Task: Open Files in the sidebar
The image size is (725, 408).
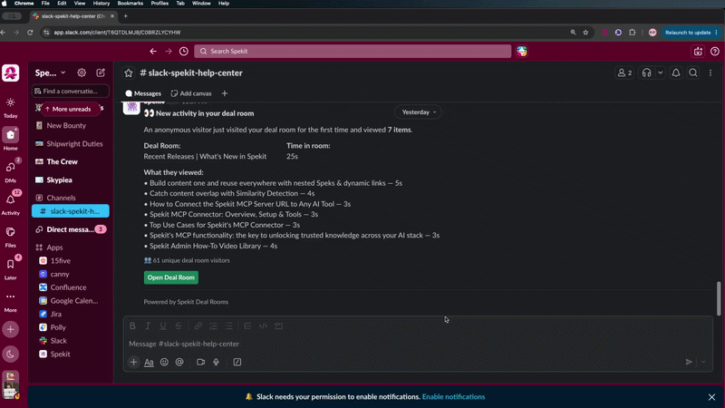Action: pyautogui.click(x=10, y=237)
